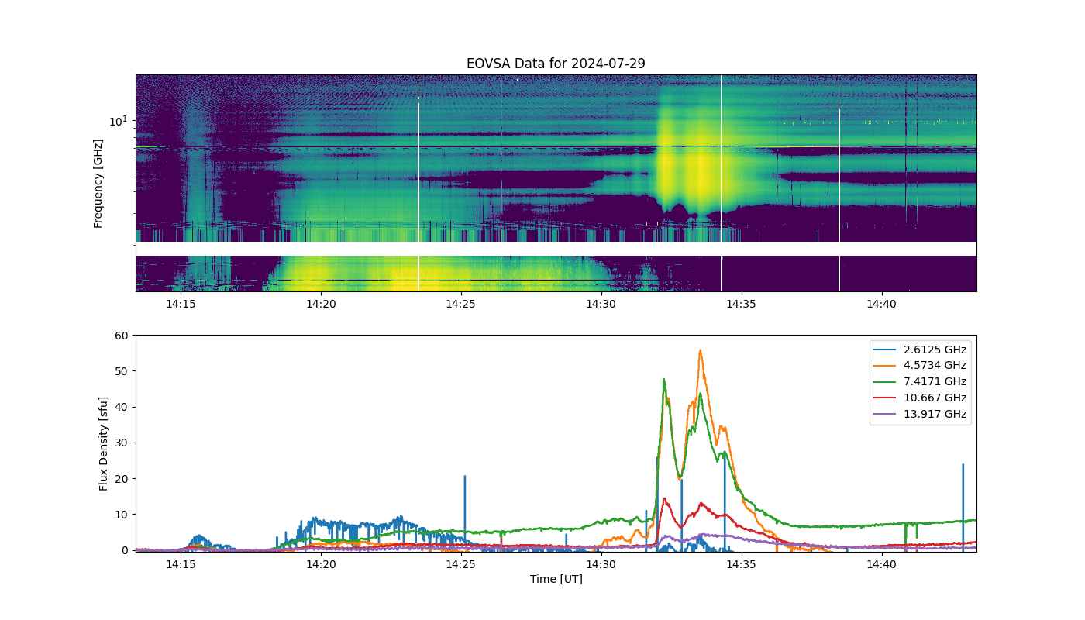Screen dimensions: 1085x620
Task: Click 14:20 tick label under spectrogram
Action: click(321, 304)
